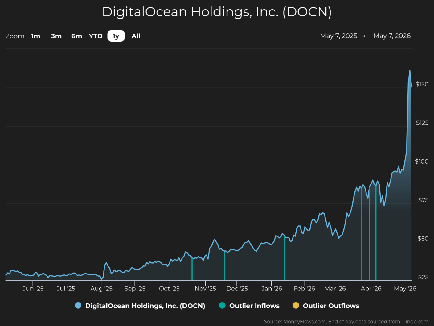The height and width of the screenshot is (326, 434).
Task: Click the Mar '26 axis label
Action: pos(335,289)
